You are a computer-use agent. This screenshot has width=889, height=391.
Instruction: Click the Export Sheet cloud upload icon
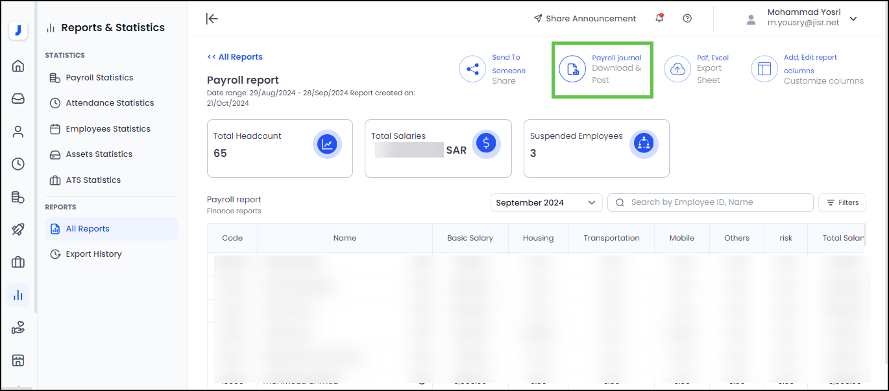tap(677, 69)
